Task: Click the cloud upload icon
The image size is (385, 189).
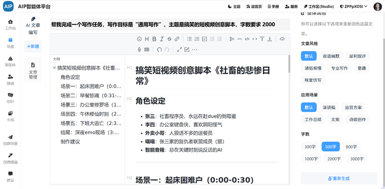Action: coord(282,39)
